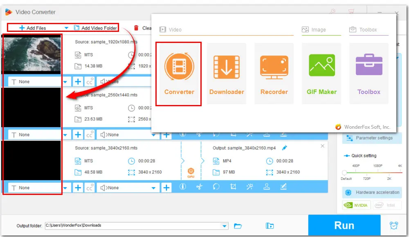
Task: Switch to the Image tab
Action: click(x=314, y=30)
